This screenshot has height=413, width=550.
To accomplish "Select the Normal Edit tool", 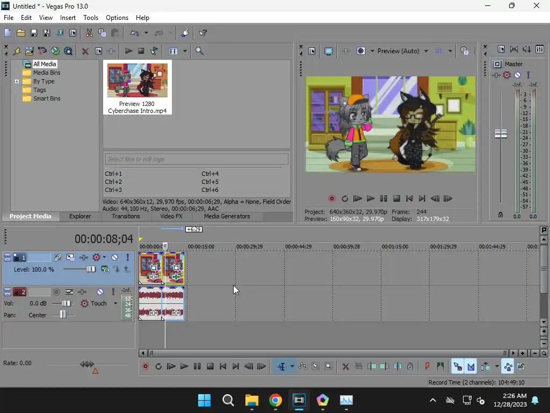I will click(281, 367).
